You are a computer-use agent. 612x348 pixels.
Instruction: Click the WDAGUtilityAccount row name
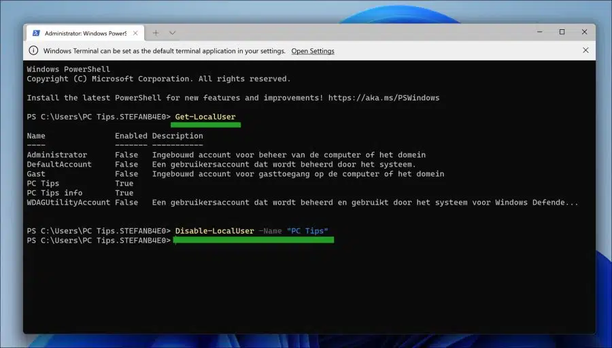tap(68, 203)
